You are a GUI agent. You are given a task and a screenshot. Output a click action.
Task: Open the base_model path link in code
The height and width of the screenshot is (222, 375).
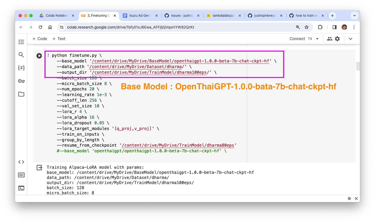(180, 61)
